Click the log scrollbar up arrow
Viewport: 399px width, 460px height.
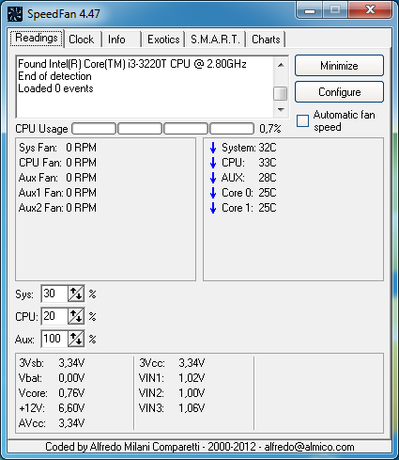click(281, 65)
